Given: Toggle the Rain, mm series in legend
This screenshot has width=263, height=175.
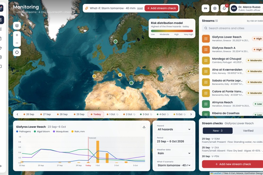Looking at the screenshot, I should coord(78,131).
